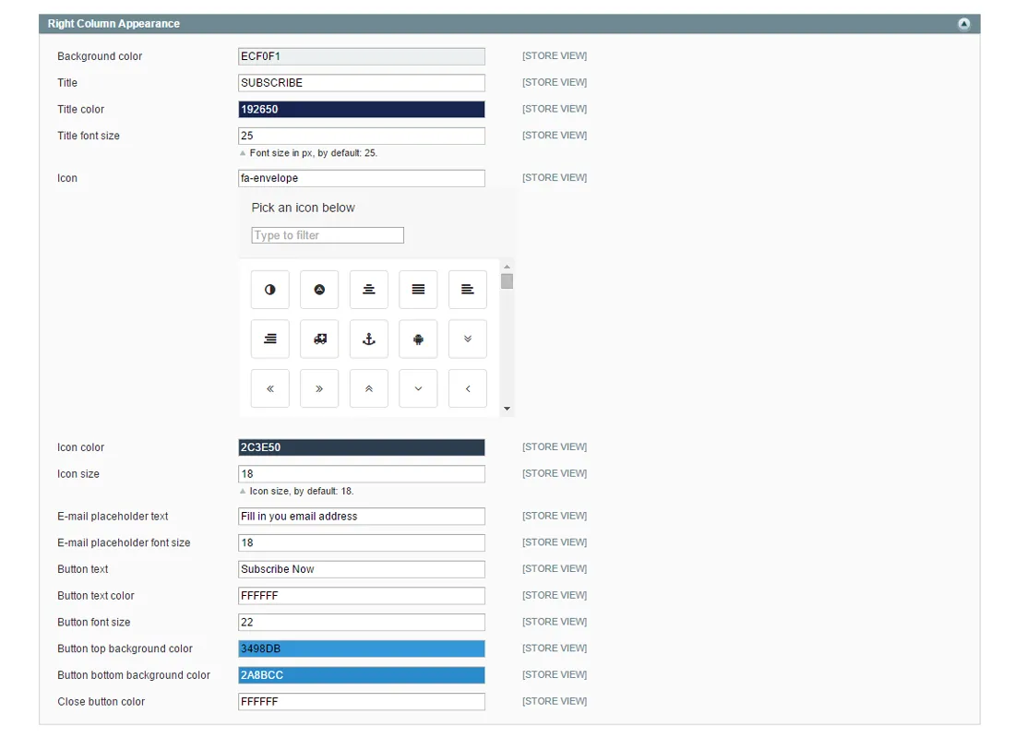Click the icon list scrollbar down arrow
1015x738 pixels.
[x=507, y=409]
